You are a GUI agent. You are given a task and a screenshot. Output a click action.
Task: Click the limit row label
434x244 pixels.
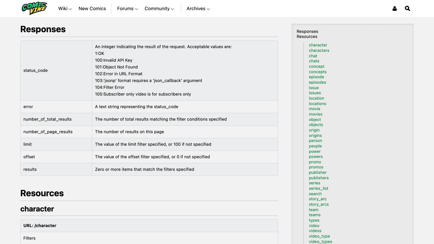click(x=27, y=144)
